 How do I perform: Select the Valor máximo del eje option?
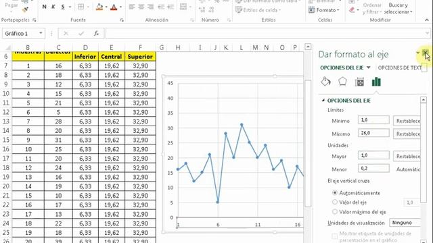pyautogui.click(x=335, y=211)
